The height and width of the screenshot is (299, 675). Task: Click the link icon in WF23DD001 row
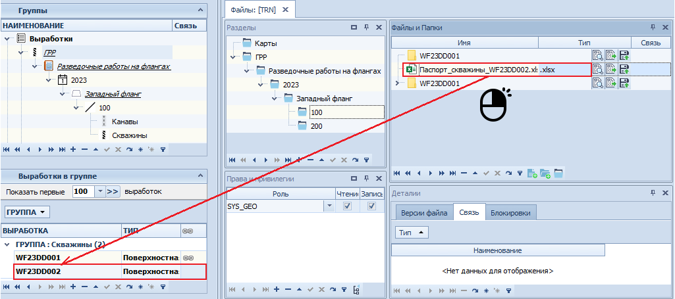(188, 258)
